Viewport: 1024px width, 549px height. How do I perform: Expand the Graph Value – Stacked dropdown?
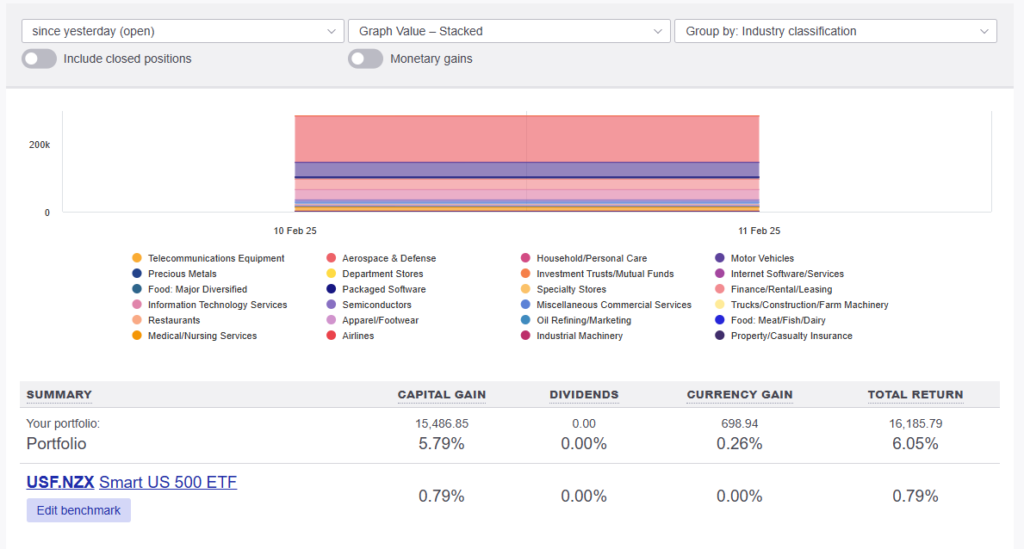click(509, 31)
